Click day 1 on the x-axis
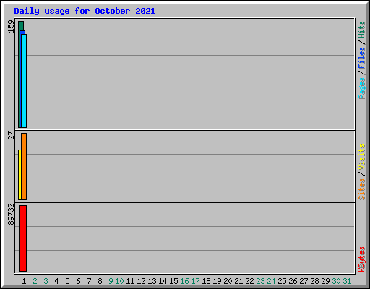This screenshot has height=289, width=370. (24, 281)
